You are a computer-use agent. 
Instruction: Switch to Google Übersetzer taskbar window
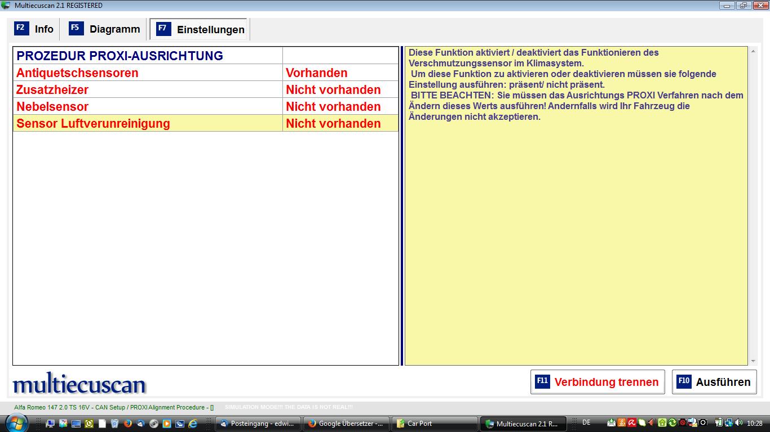[x=346, y=424]
